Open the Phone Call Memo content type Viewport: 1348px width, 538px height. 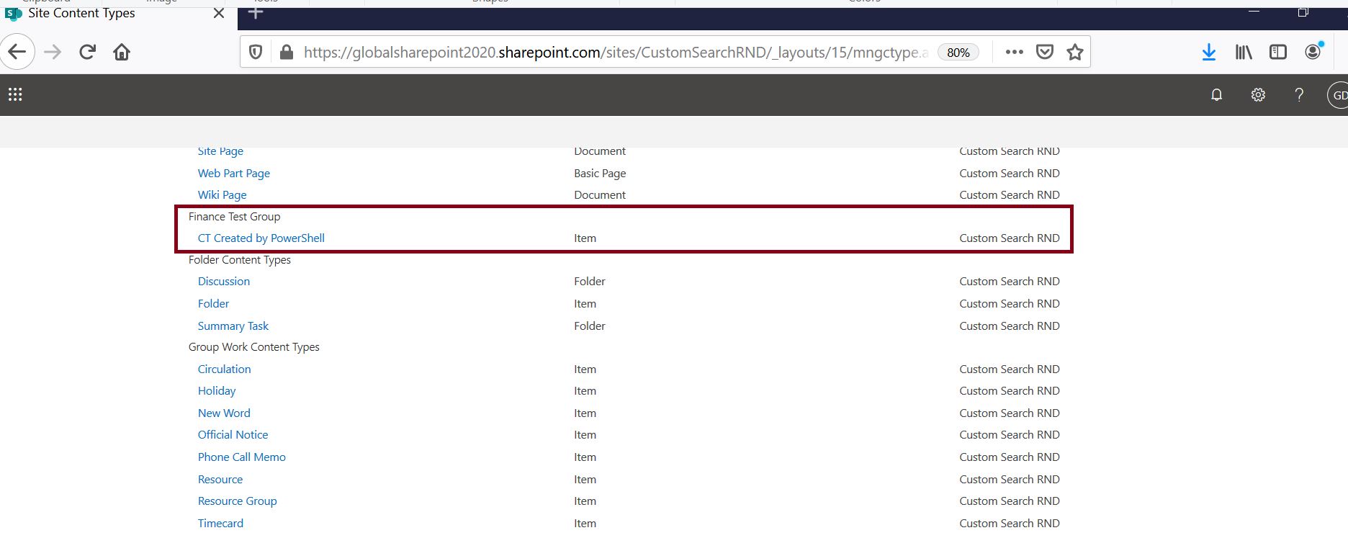[241, 457]
